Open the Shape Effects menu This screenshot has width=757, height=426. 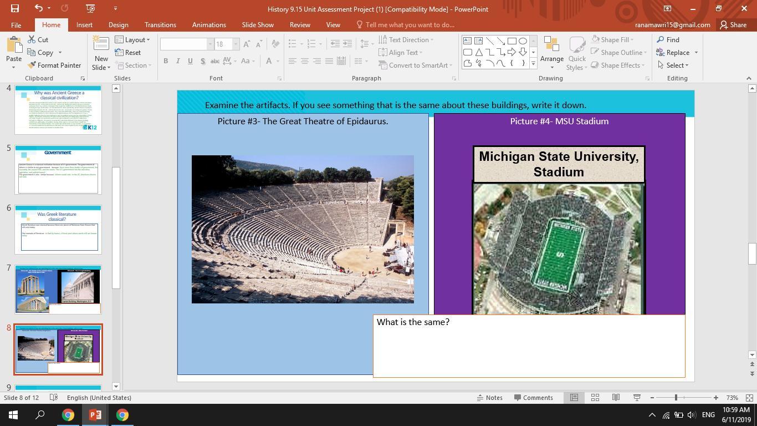pos(618,65)
